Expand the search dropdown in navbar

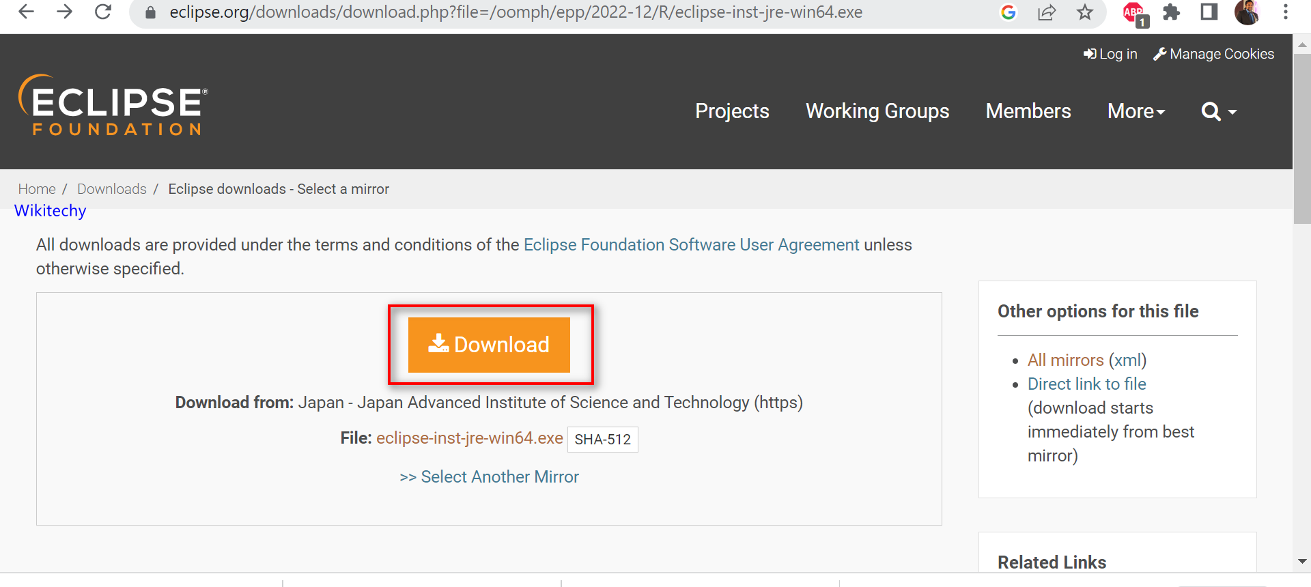(1218, 111)
